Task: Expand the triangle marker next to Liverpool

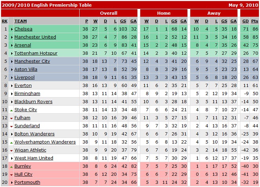Action: coord(12,77)
